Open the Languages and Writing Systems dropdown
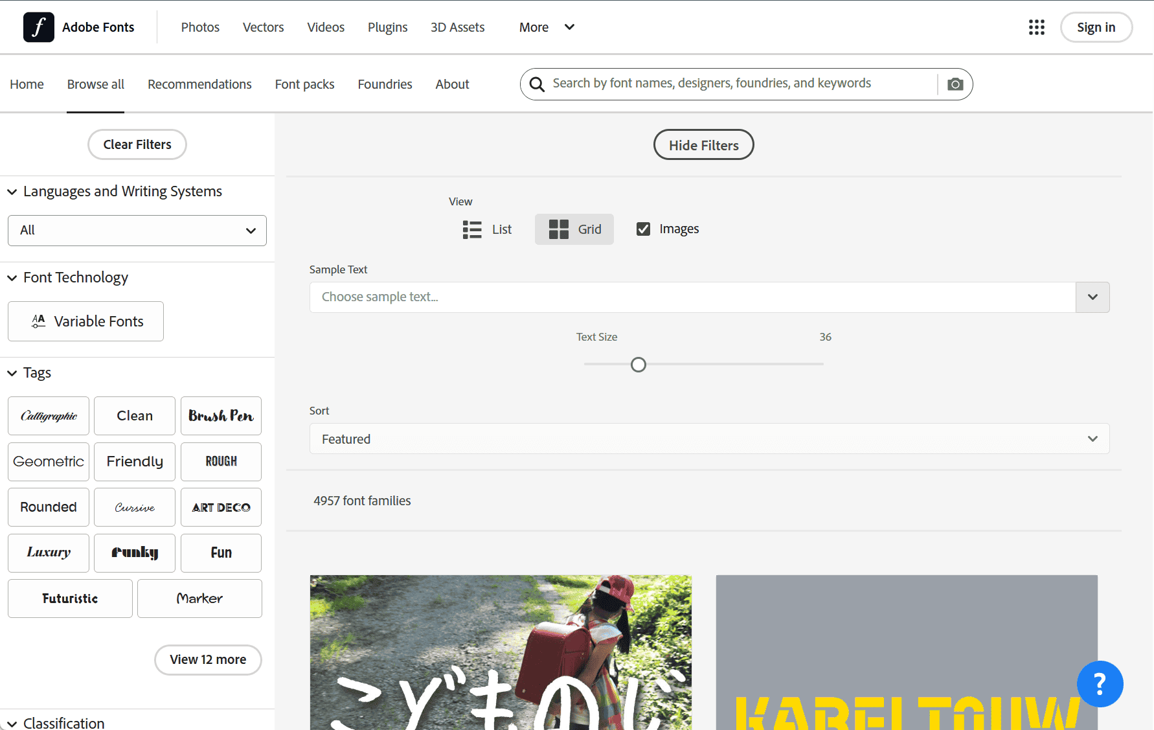Image resolution: width=1154 pixels, height=730 pixels. [137, 231]
